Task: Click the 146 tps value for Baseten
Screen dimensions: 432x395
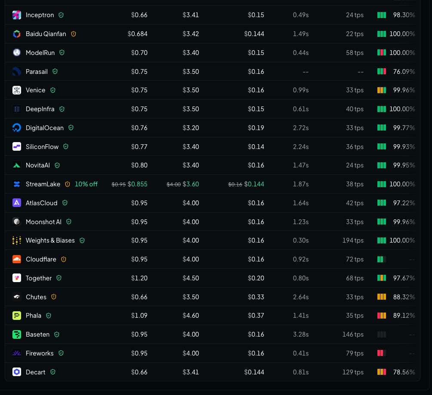Action: coord(352,334)
